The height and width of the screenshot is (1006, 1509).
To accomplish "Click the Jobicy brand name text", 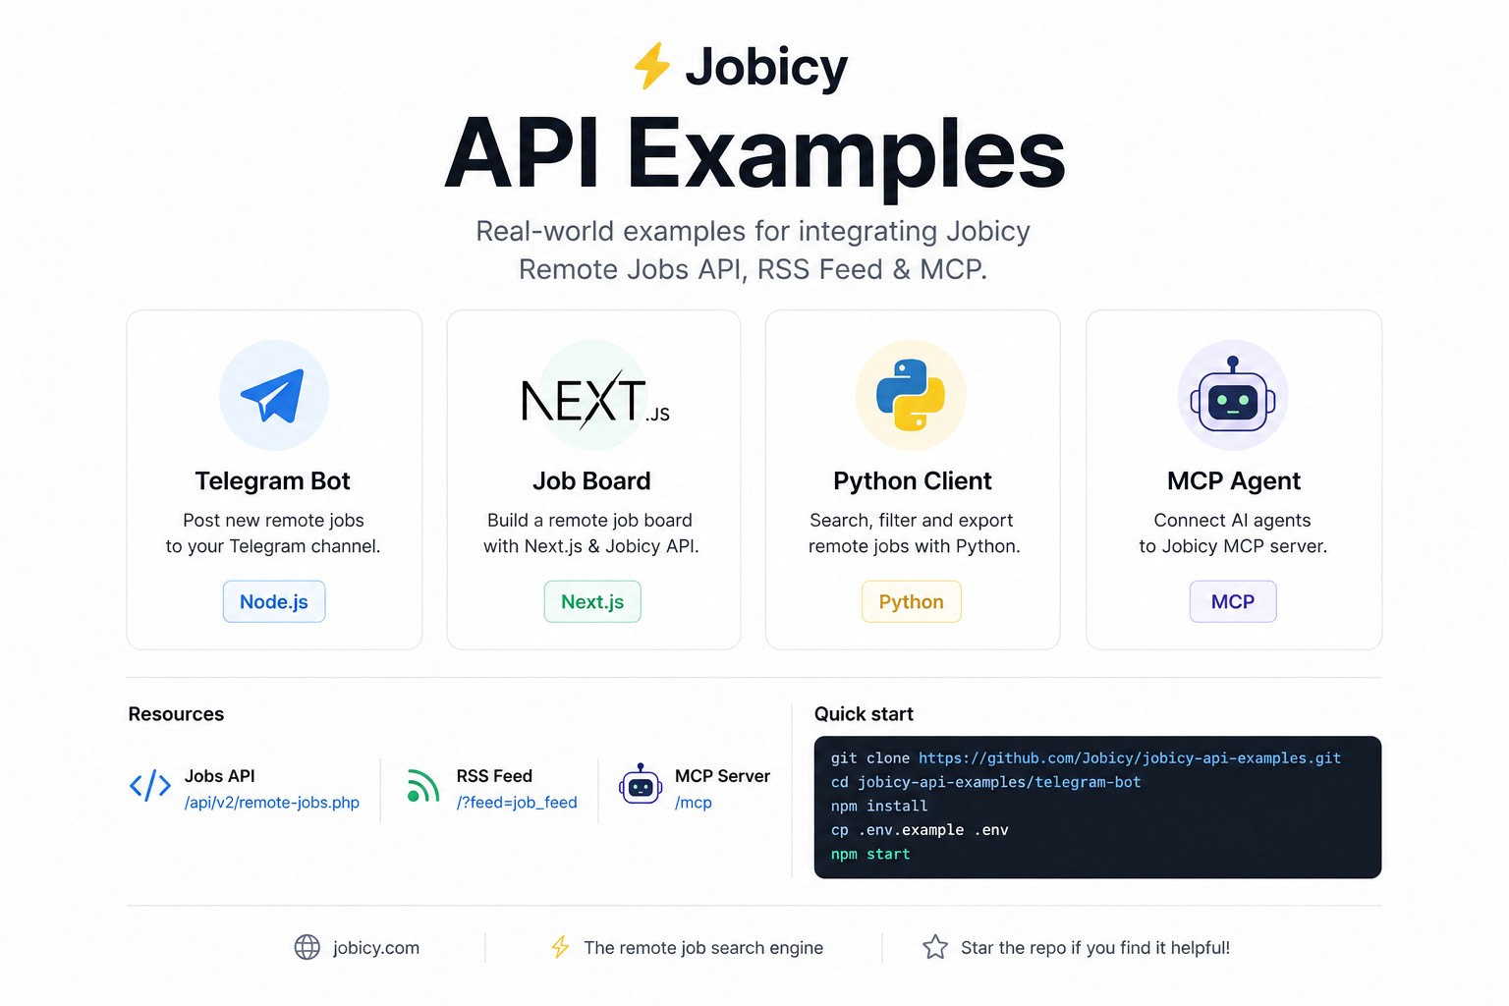I will click(x=766, y=67).
